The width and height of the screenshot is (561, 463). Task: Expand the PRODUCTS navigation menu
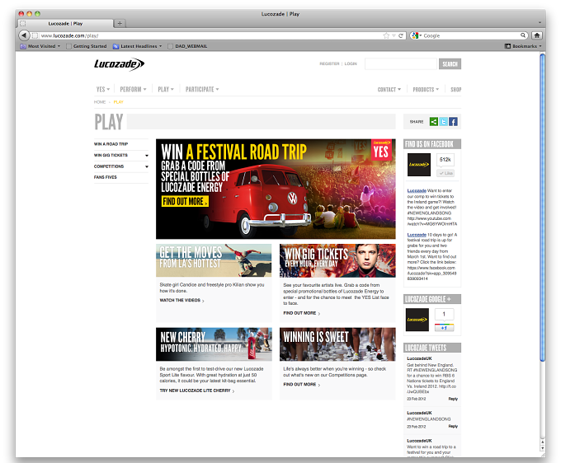[426, 89]
